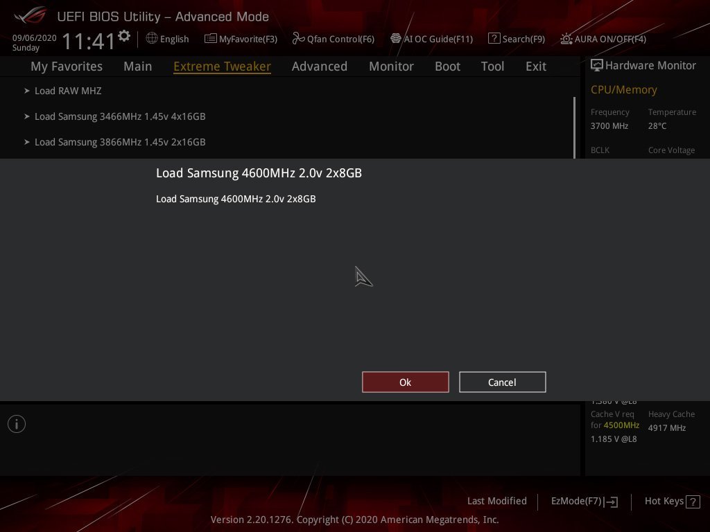710x532 pixels.
Task: Open the clock settings gear icon
Action: click(x=123, y=36)
